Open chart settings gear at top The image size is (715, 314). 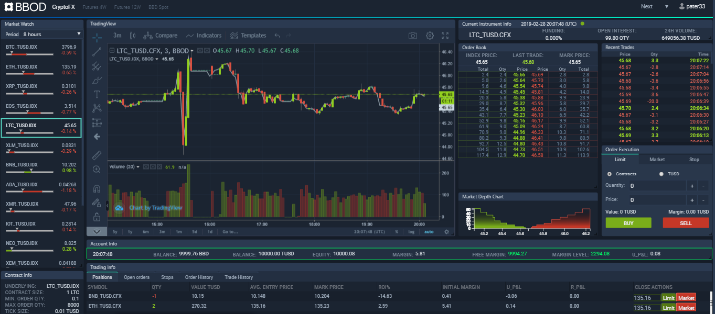click(430, 36)
